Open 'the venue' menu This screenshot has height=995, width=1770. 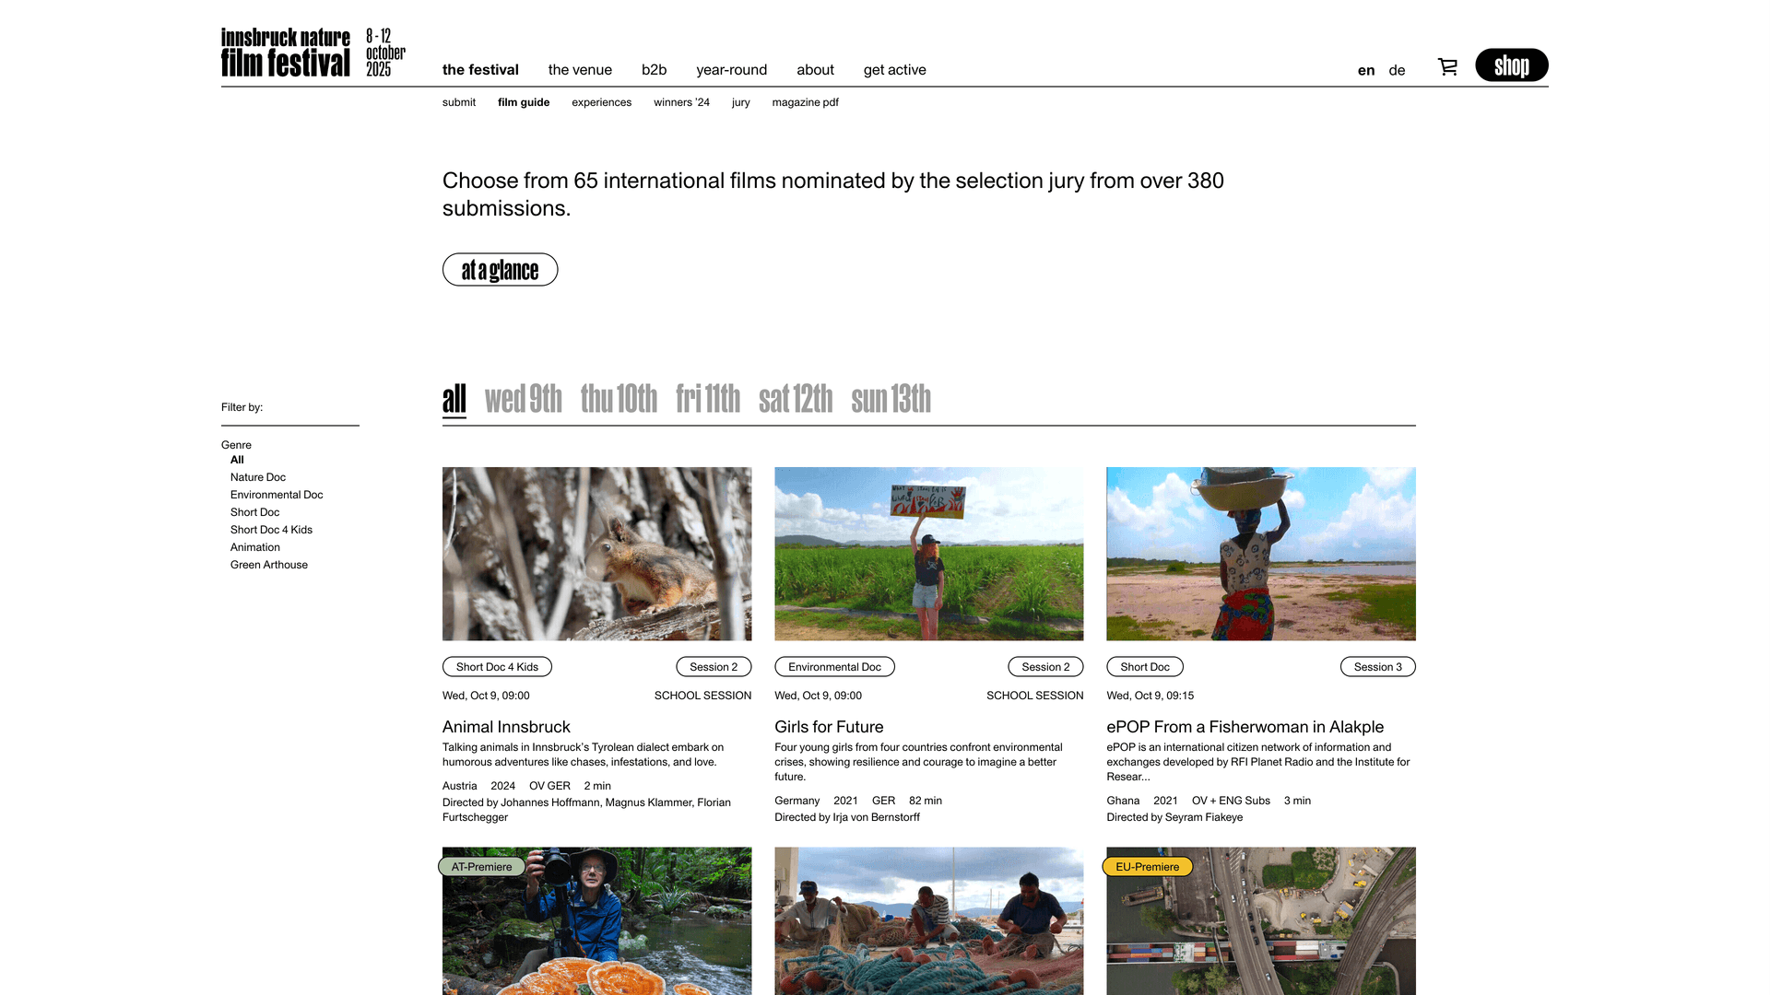580,70
